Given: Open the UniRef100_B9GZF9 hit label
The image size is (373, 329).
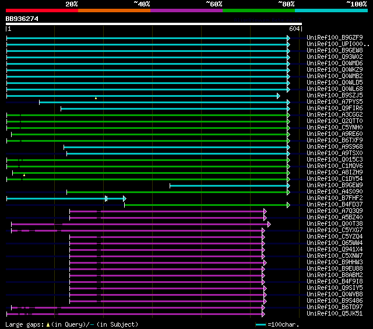Looking at the screenshot, I should (335, 38).
